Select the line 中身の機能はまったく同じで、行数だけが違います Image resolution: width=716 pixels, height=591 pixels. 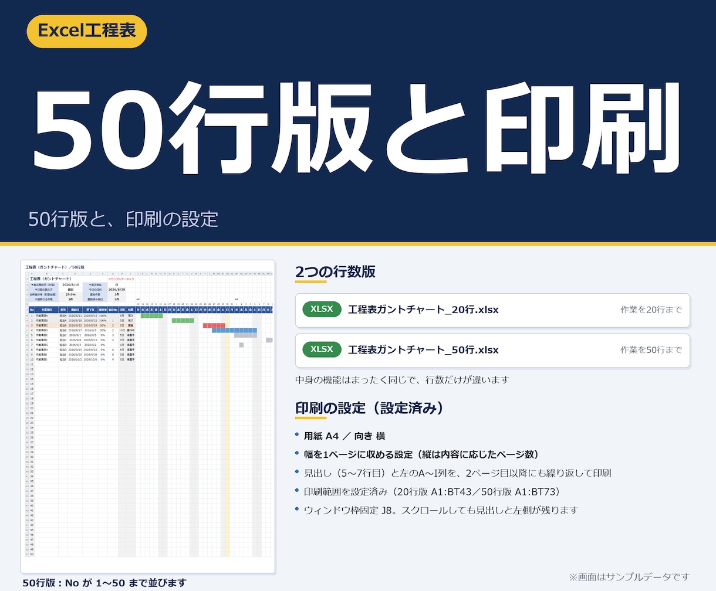coord(402,380)
